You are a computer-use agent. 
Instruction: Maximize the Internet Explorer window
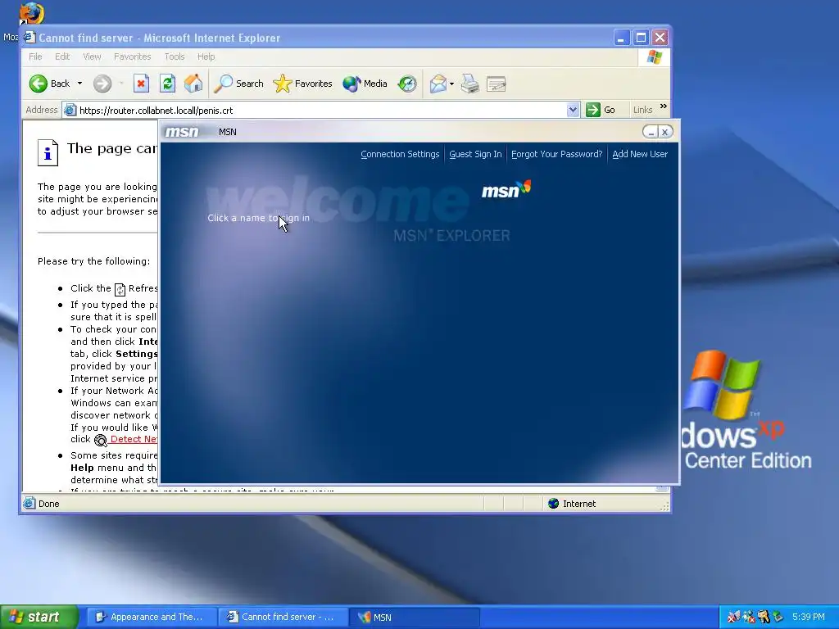click(x=641, y=38)
